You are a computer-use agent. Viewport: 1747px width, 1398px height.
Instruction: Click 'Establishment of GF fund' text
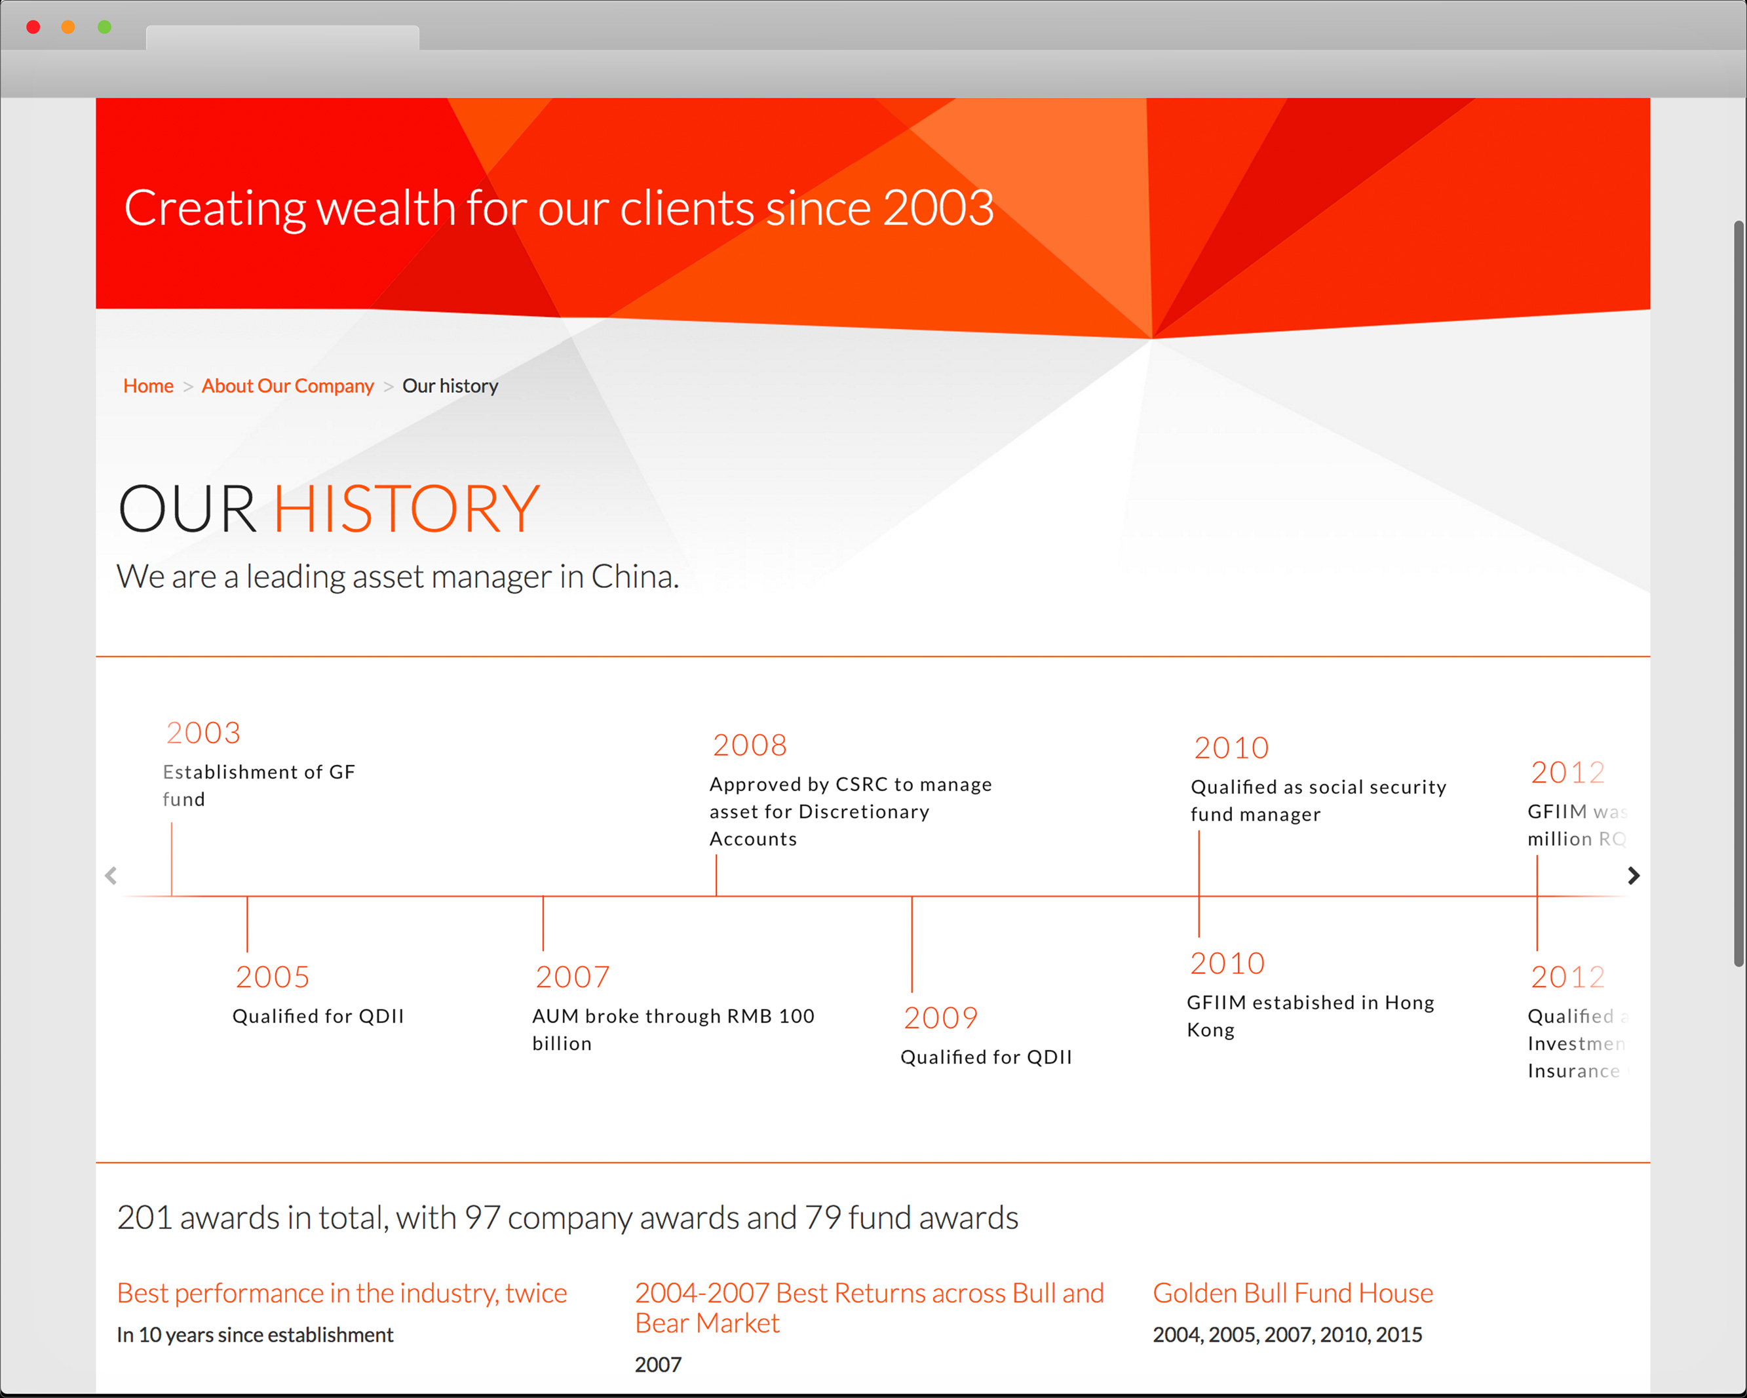258,785
